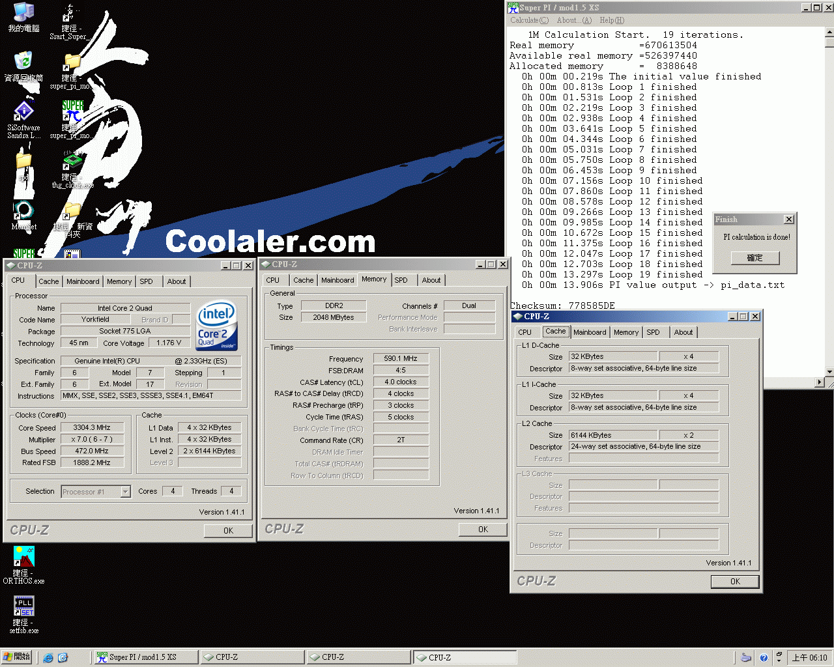The width and height of the screenshot is (834, 667).
Task: Select the green SUPER pi shortcut icon
Action: [x=71, y=119]
